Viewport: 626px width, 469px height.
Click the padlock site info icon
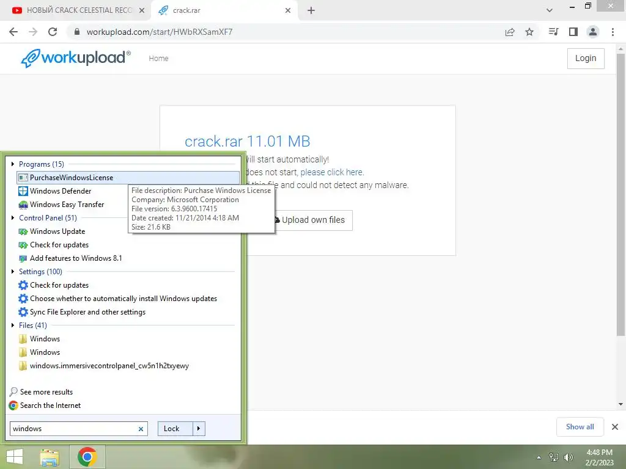click(x=77, y=32)
